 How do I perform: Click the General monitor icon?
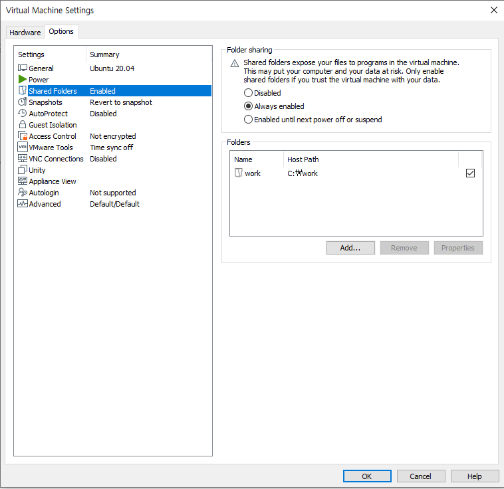tap(22, 68)
